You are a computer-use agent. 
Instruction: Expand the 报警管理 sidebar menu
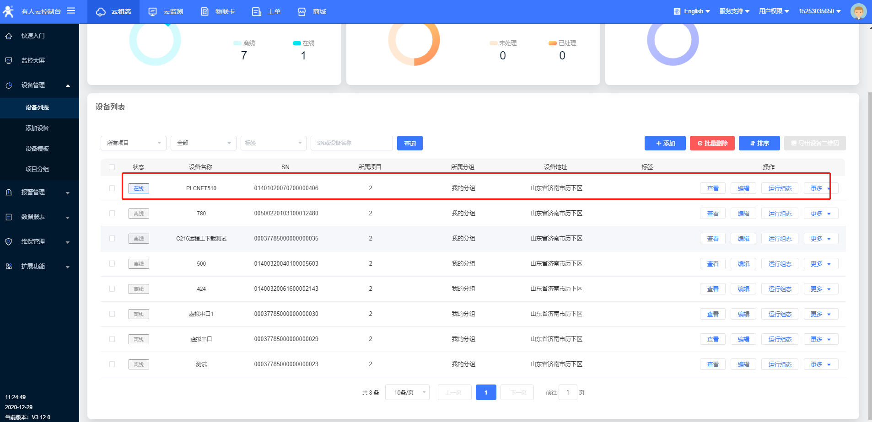[39, 192]
